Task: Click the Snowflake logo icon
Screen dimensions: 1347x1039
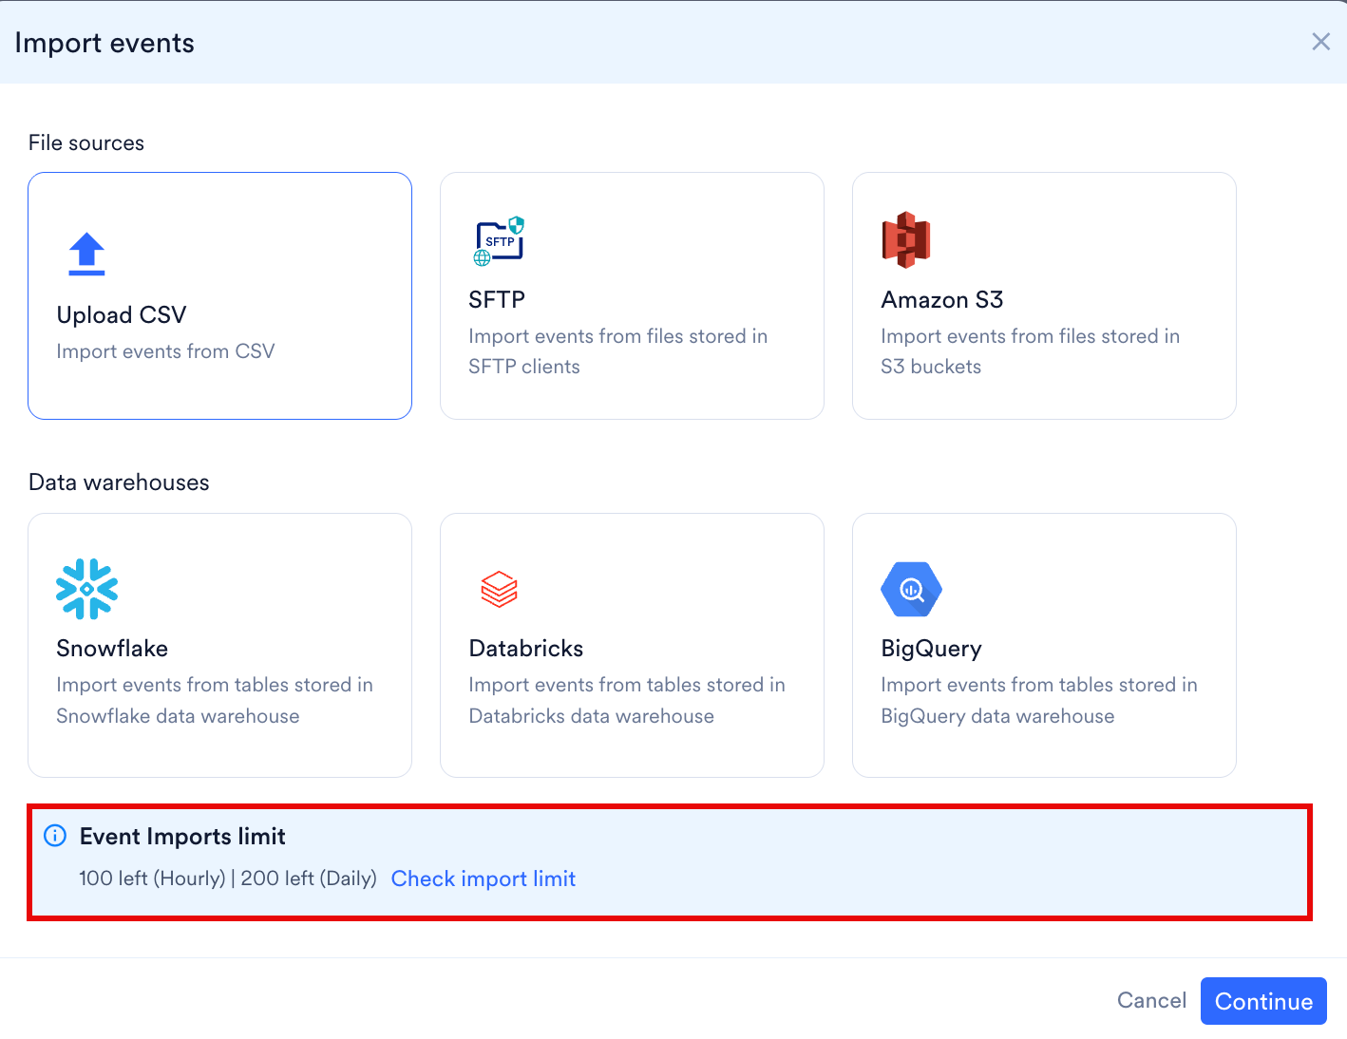Action: (x=86, y=589)
